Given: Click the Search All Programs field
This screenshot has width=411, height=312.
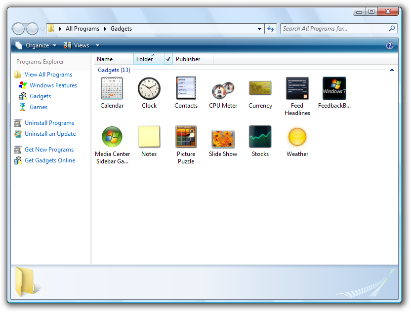Looking at the screenshot, I should 335,29.
